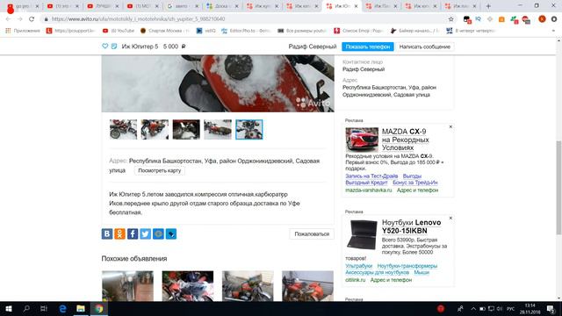Select the second motorcycle photo thumbnail
Image resolution: width=562 pixels, height=316 pixels.
tap(155, 129)
